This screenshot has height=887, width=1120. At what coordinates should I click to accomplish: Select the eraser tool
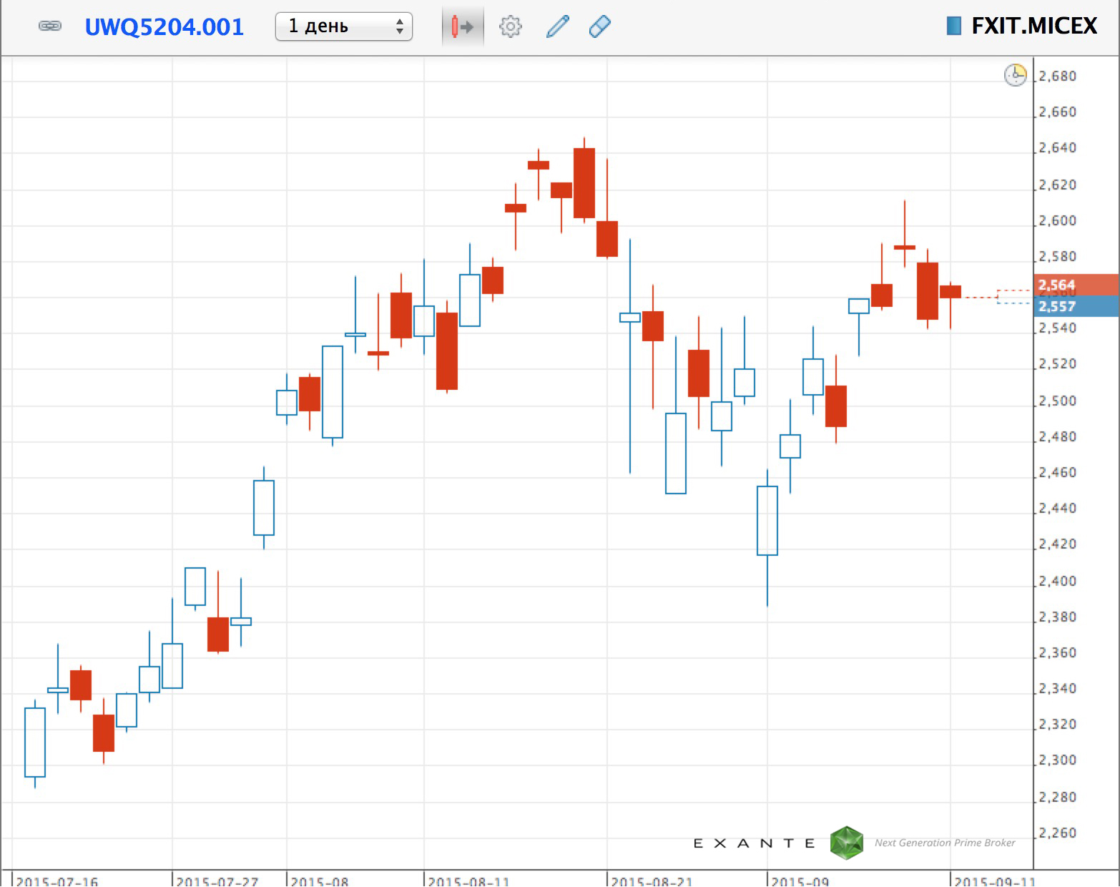coord(599,27)
